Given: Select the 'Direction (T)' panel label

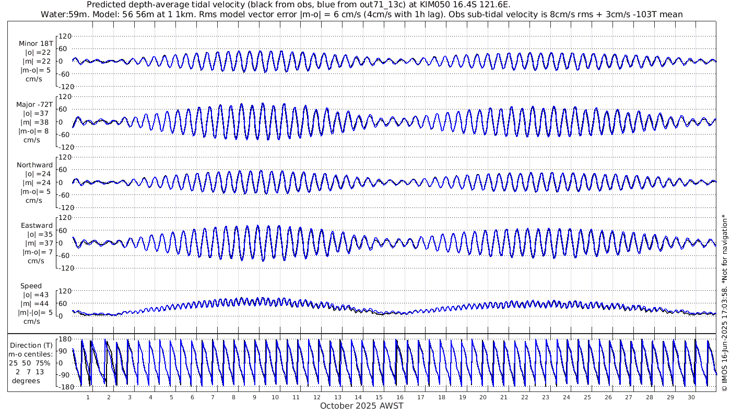Looking at the screenshot, I should point(32,345).
